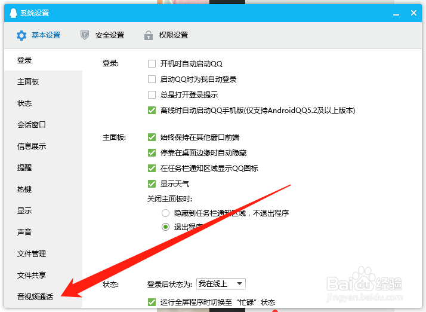Click the padlock icon of 权限设置
This screenshot has width=426, height=312.
tap(149, 35)
